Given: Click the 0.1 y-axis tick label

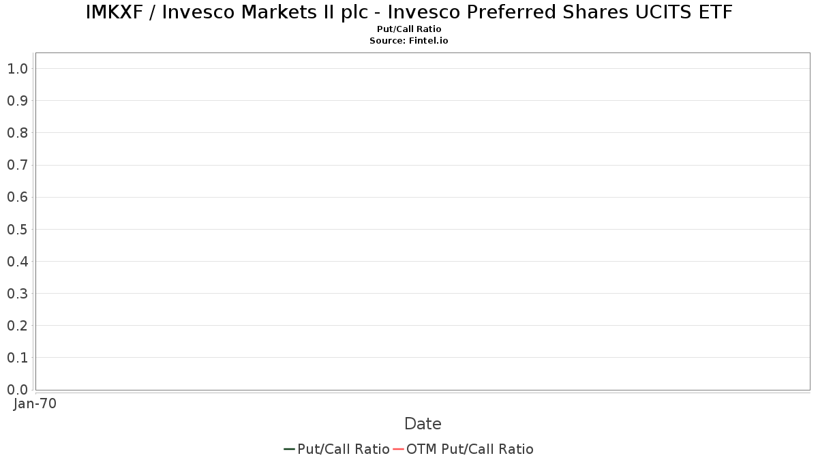Looking at the screenshot, I should click(17, 358).
